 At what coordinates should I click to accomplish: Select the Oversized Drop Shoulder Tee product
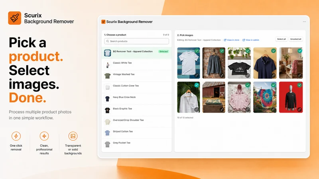[x=136, y=122]
